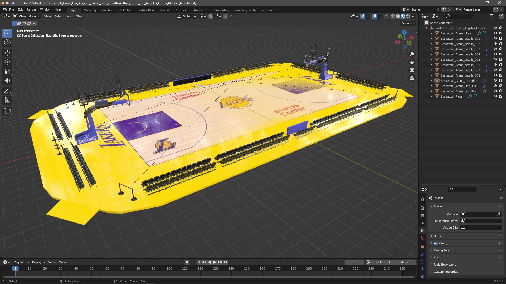Switch to the UV Editing workspace tab
Screen dimensions: 506x284
(x=125, y=10)
